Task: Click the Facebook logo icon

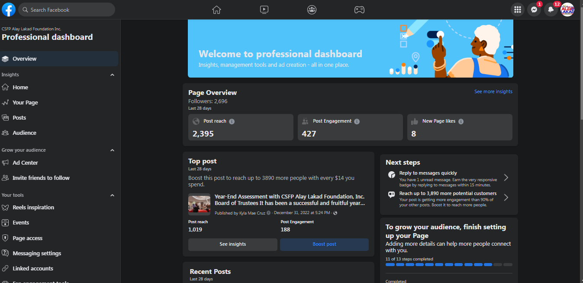Action: coord(9,10)
